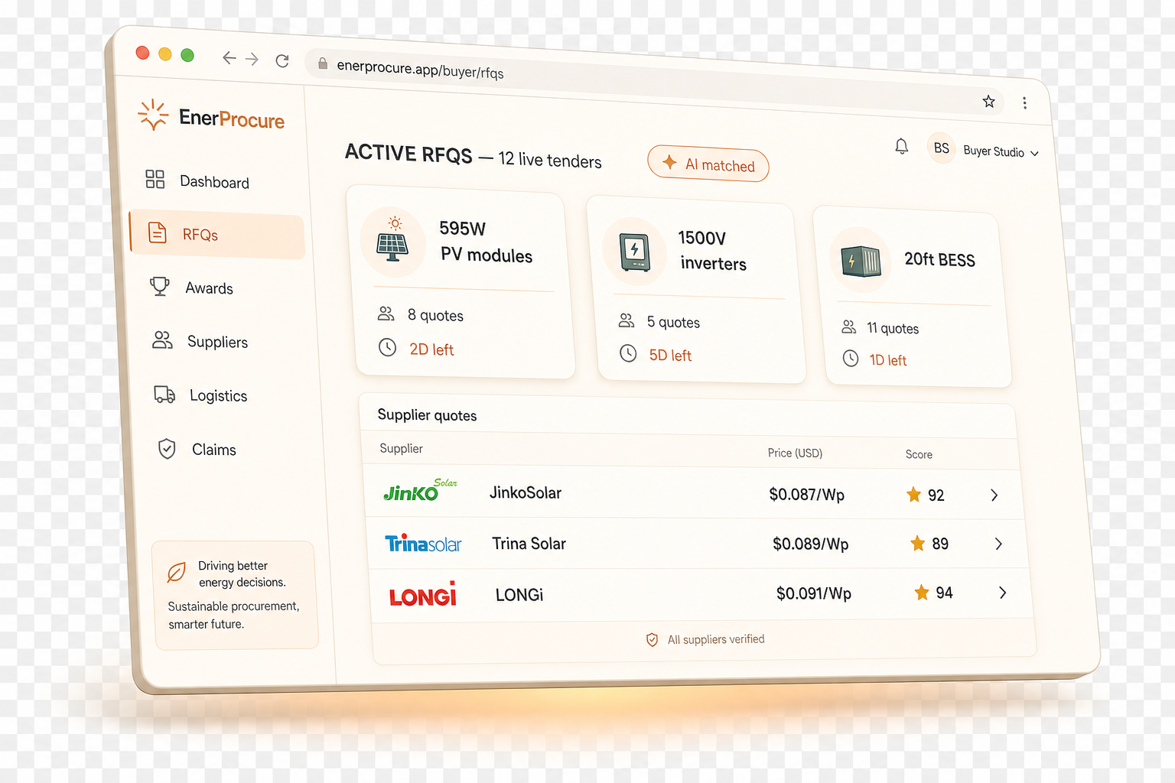Click the clock icon next to 1D left
The image size is (1175, 783).
click(851, 358)
